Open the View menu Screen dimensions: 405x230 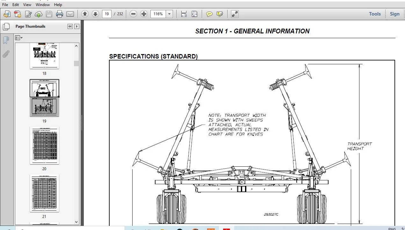(27, 5)
